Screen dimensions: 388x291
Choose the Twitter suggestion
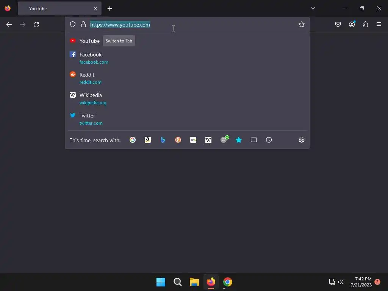click(187, 119)
